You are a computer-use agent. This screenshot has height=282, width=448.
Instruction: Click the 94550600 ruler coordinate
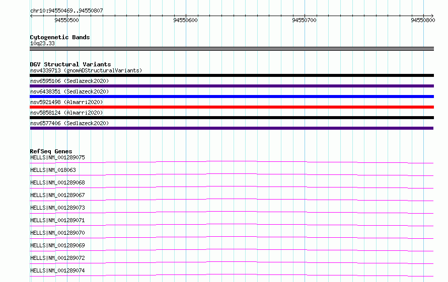click(185, 20)
